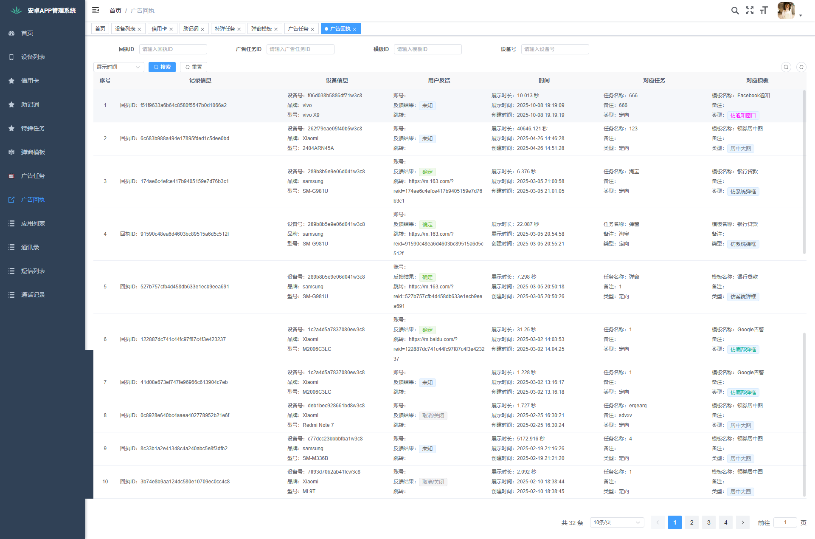Expand the avatar dropdown caret

pyautogui.click(x=801, y=15)
